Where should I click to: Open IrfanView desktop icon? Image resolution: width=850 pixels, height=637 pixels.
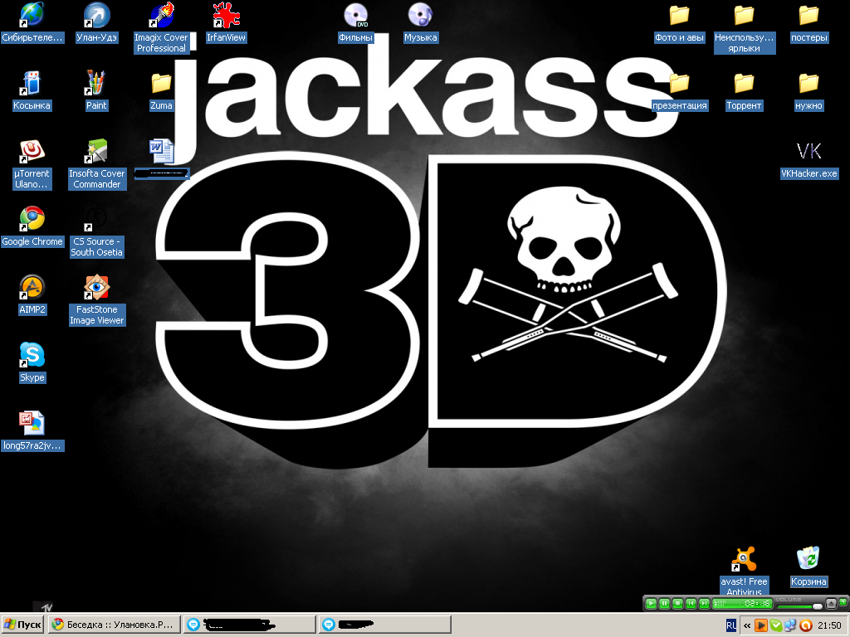(x=226, y=16)
